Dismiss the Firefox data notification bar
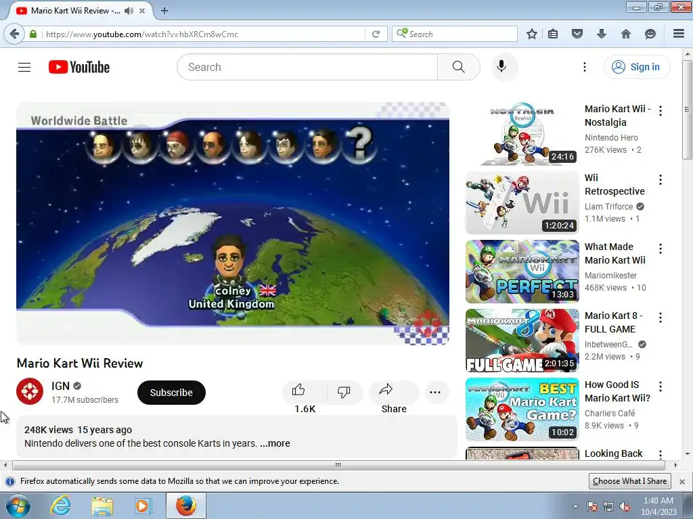Image resolution: width=693 pixels, height=519 pixels. [682, 481]
